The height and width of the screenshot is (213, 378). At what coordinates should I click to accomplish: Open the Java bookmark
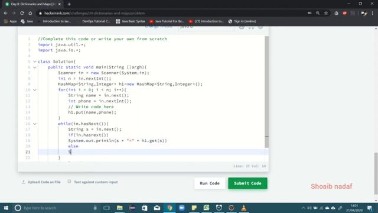click(x=27, y=21)
